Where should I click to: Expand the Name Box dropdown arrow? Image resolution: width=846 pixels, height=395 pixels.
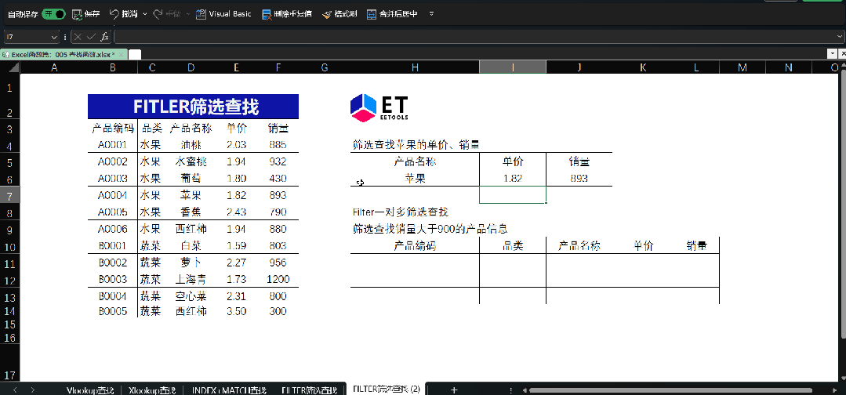54,37
